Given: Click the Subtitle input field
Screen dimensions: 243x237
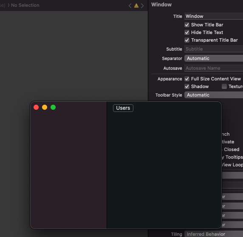Looking at the screenshot, I should 214,49.
